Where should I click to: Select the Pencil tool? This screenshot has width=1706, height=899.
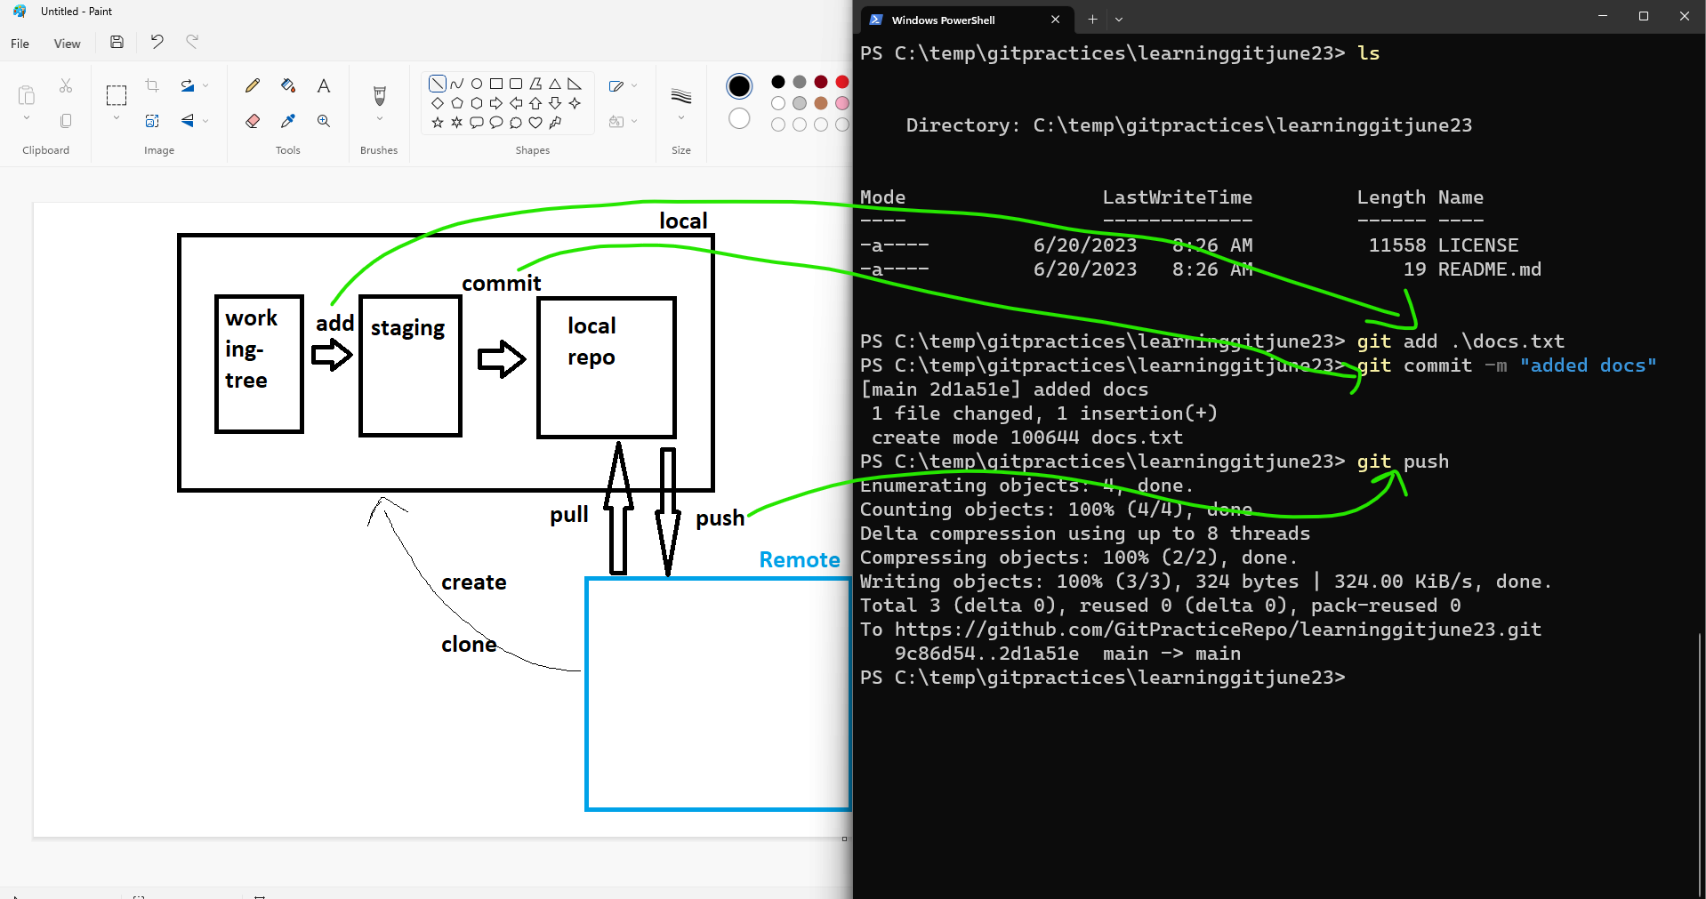[x=253, y=85]
